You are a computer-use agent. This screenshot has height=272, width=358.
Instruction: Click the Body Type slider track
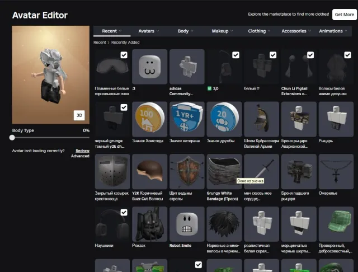coord(51,138)
